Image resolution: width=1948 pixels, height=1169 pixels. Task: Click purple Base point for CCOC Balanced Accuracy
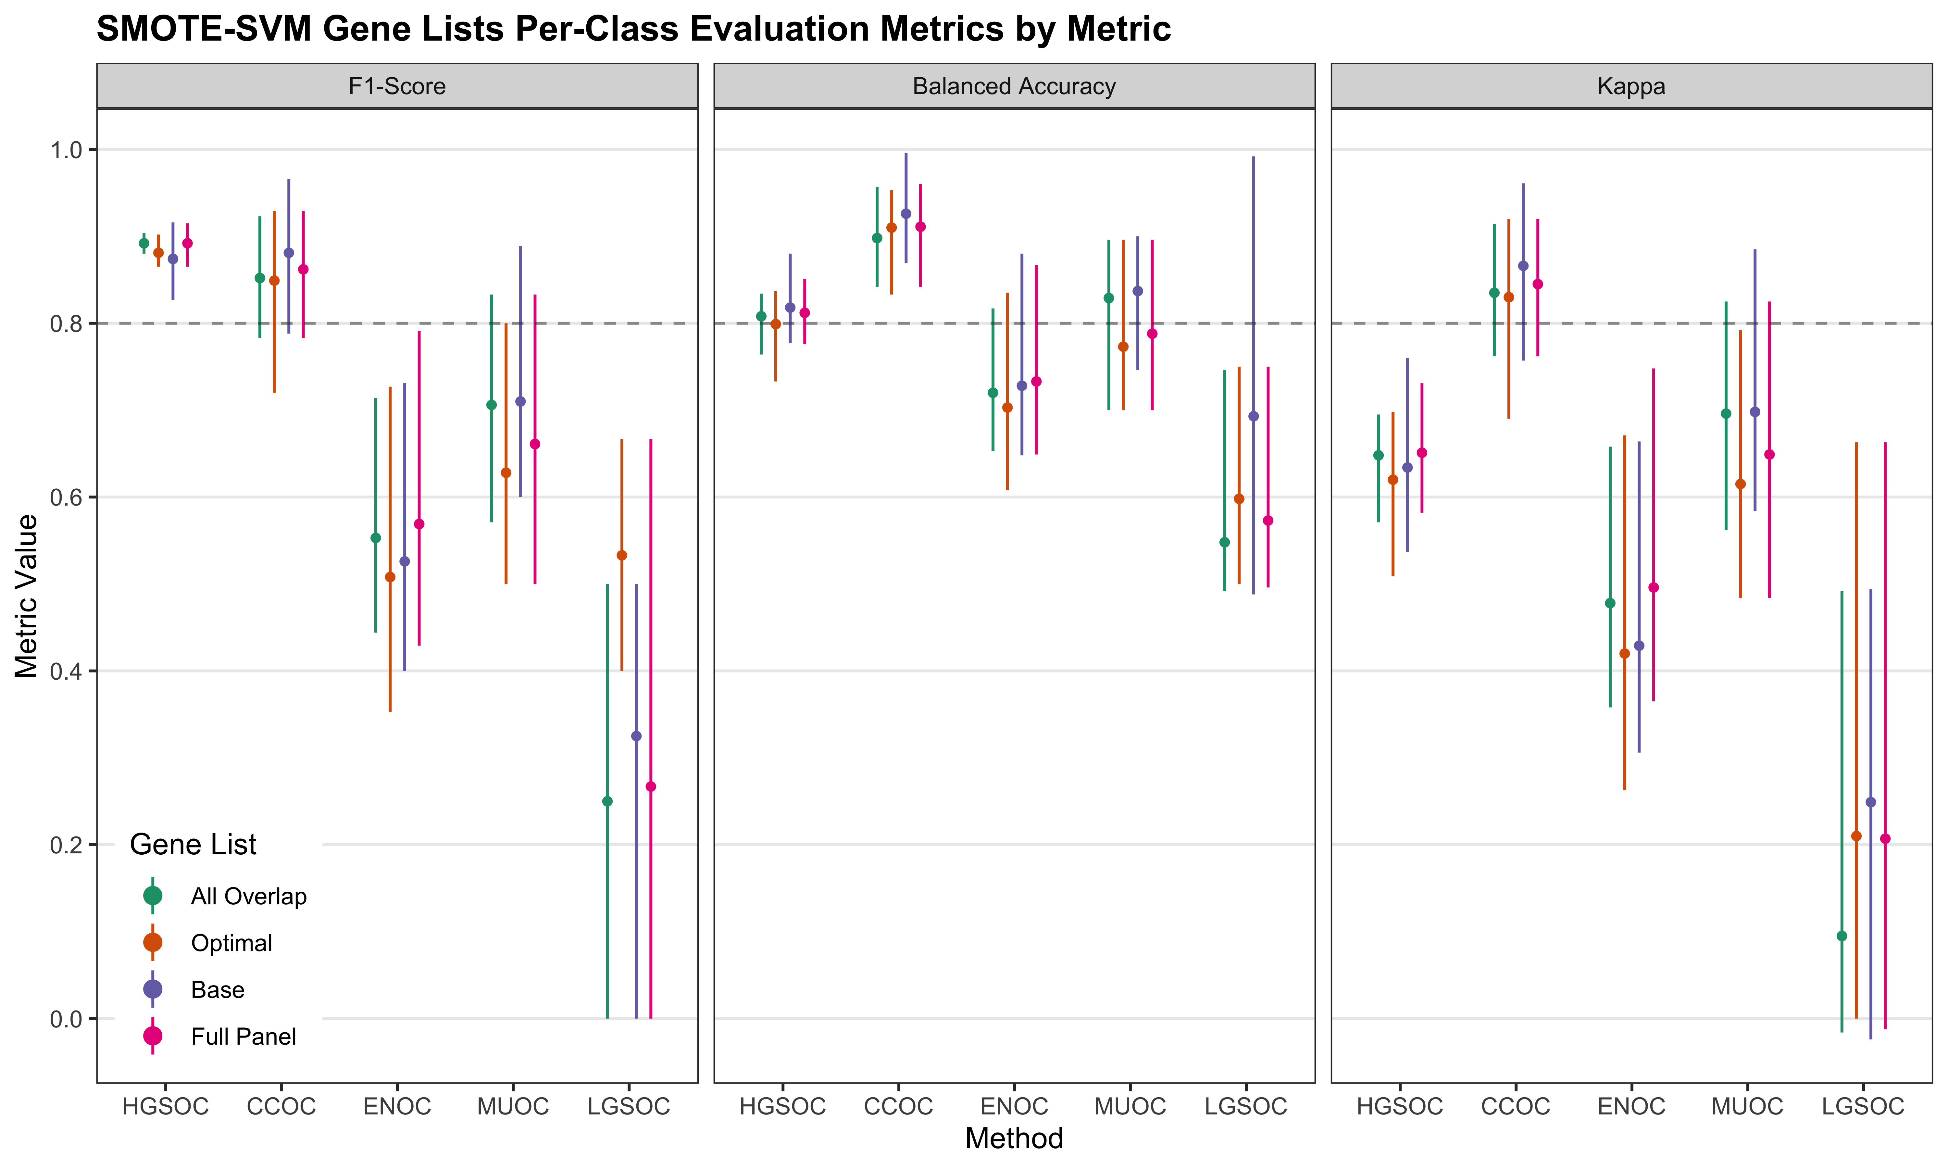pyautogui.click(x=906, y=213)
